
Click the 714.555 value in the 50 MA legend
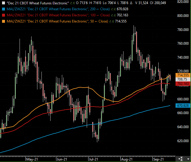point(121,21)
